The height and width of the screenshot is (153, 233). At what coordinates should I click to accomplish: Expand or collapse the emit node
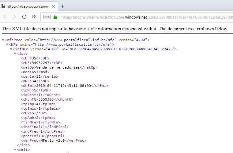15,150
